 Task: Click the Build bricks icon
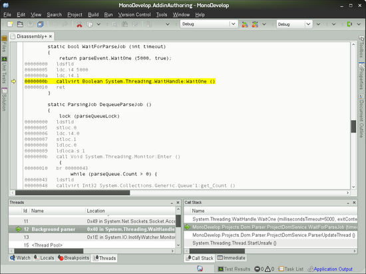[x=245, y=24]
